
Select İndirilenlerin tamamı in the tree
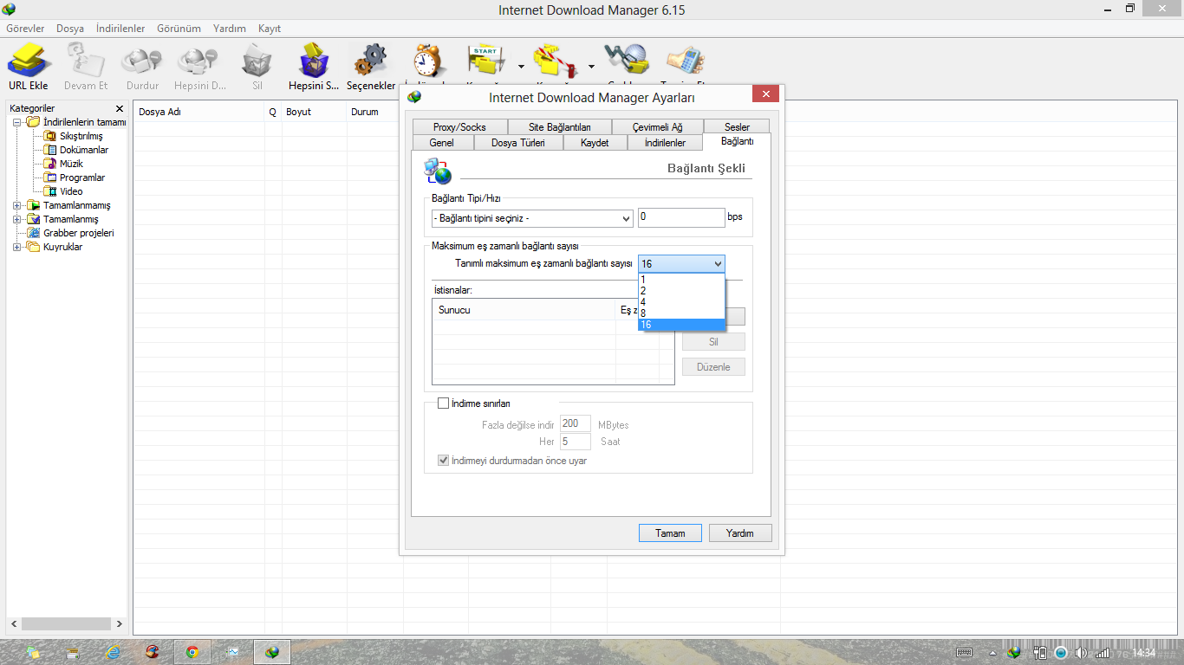84,122
